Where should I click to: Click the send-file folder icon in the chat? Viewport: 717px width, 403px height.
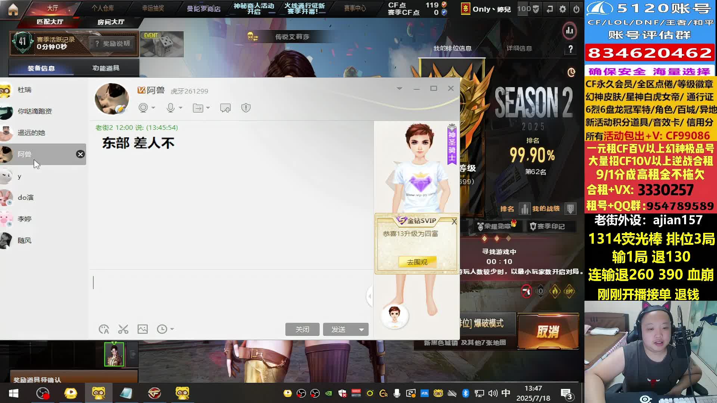[198, 108]
